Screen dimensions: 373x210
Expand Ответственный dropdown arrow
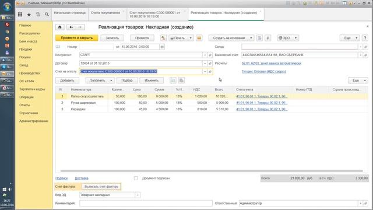[361, 204]
